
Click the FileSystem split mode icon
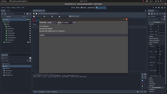click(x=30, y=58)
